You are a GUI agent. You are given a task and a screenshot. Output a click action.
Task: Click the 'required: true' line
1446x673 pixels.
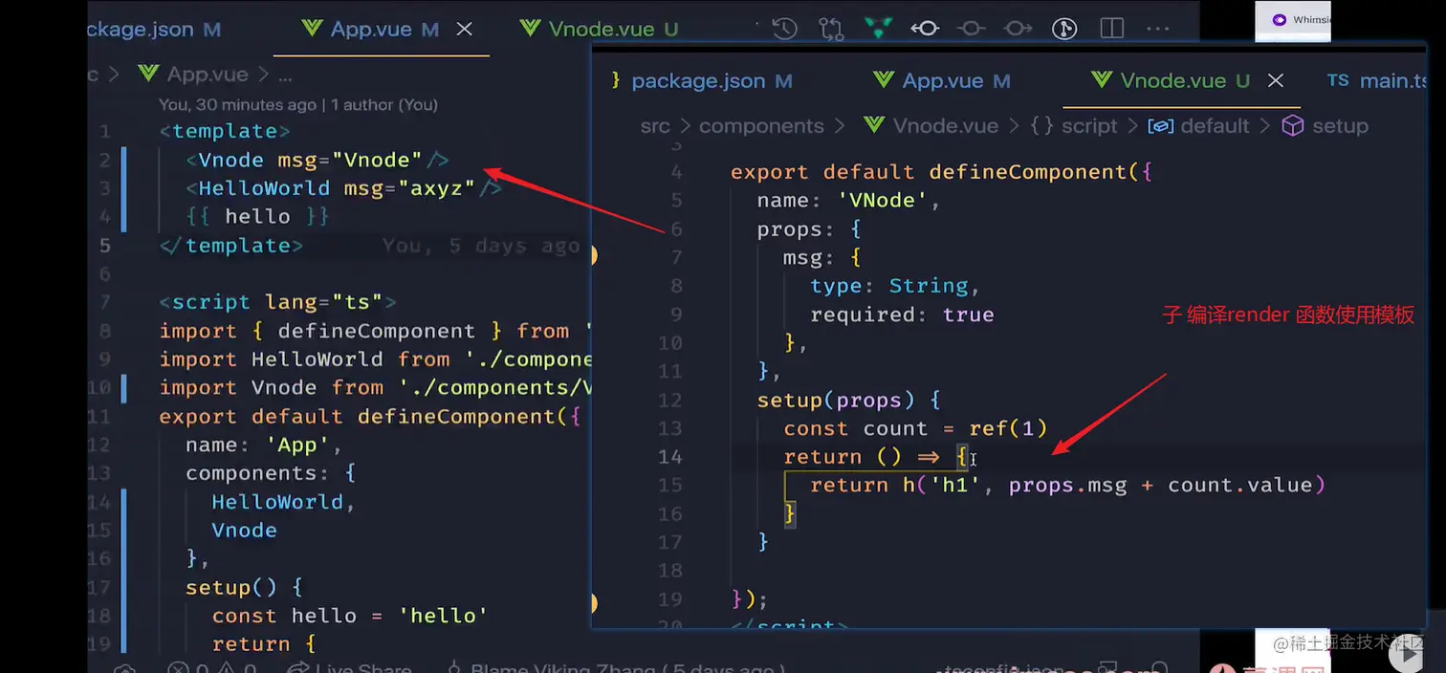tap(902, 315)
